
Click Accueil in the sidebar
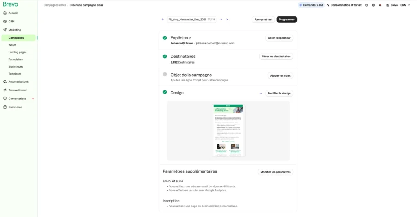pyautogui.click(x=13, y=13)
